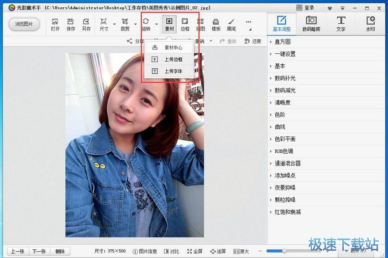Choose 素材中心 from the dropdown menu
This screenshot has height=258, width=388.
coord(169,47)
